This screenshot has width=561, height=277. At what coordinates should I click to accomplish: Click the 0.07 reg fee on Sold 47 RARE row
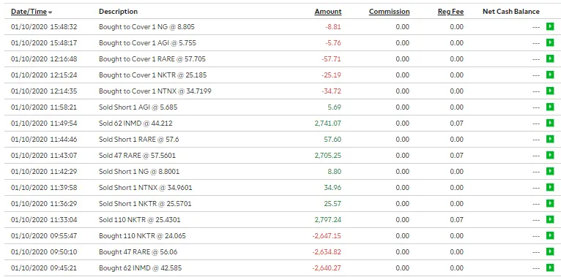coord(457,155)
